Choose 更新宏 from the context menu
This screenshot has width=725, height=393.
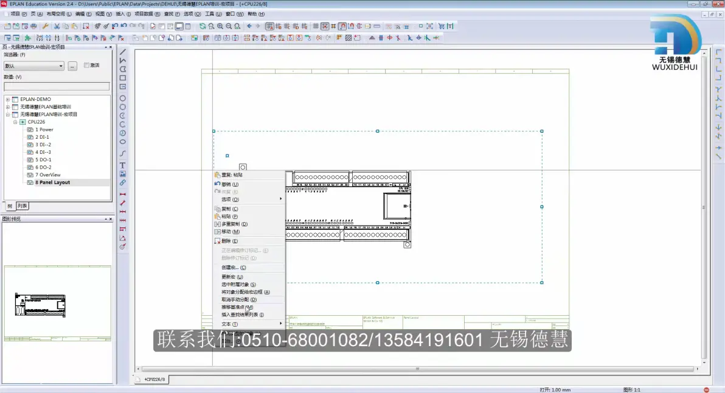[249, 277]
